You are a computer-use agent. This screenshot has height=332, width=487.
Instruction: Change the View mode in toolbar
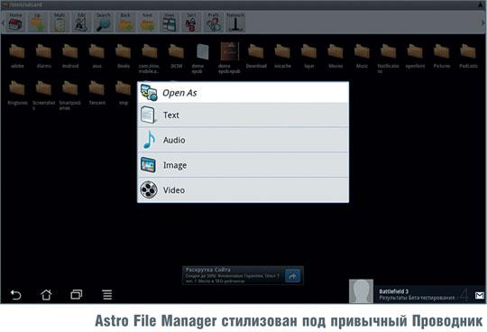(170, 22)
